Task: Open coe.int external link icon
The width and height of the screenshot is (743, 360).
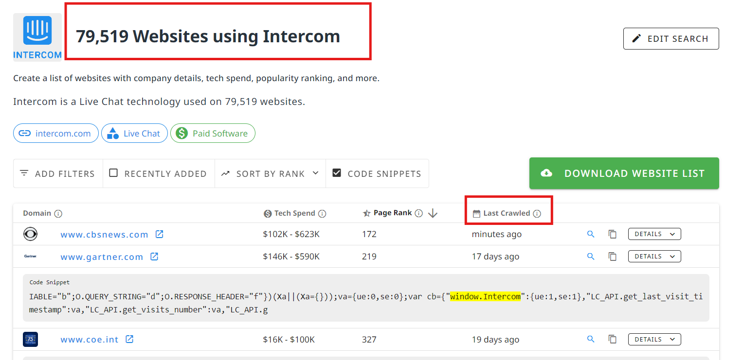Action: pos(129,339)
